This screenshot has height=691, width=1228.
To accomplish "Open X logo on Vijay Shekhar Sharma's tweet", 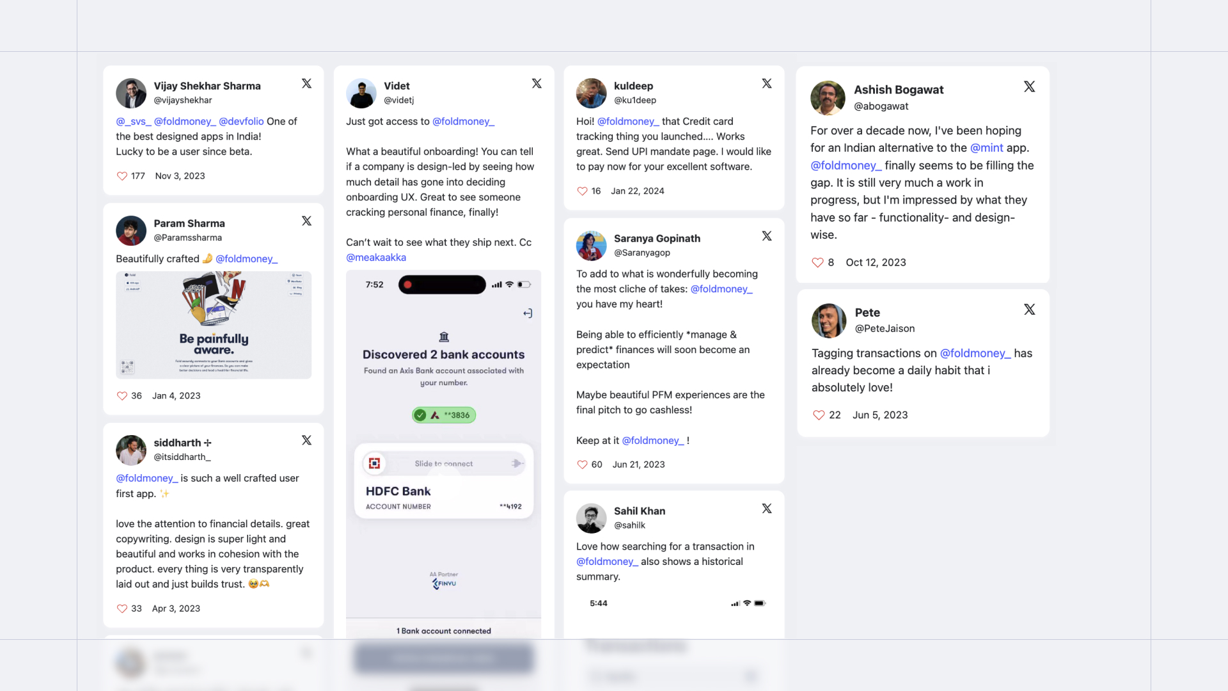I will click(x=307, y=84).
